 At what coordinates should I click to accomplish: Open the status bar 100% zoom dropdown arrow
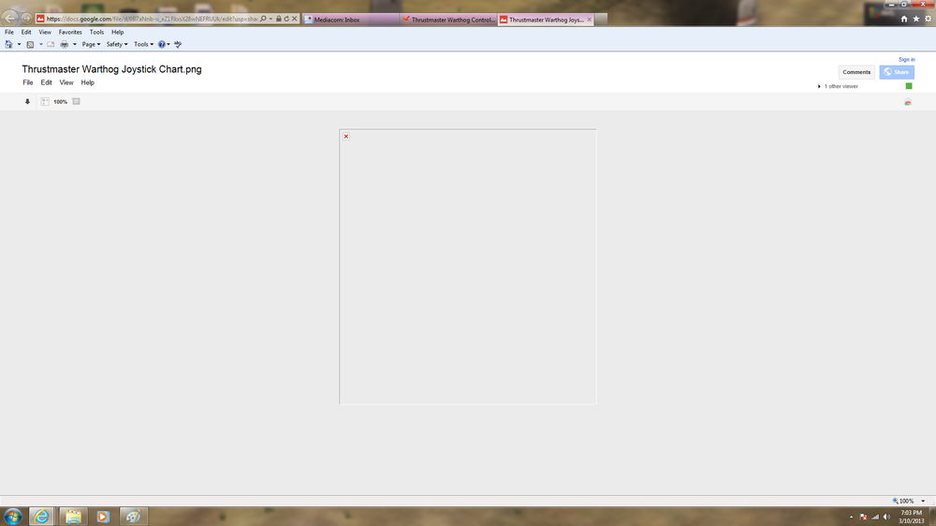coord(923,501)
